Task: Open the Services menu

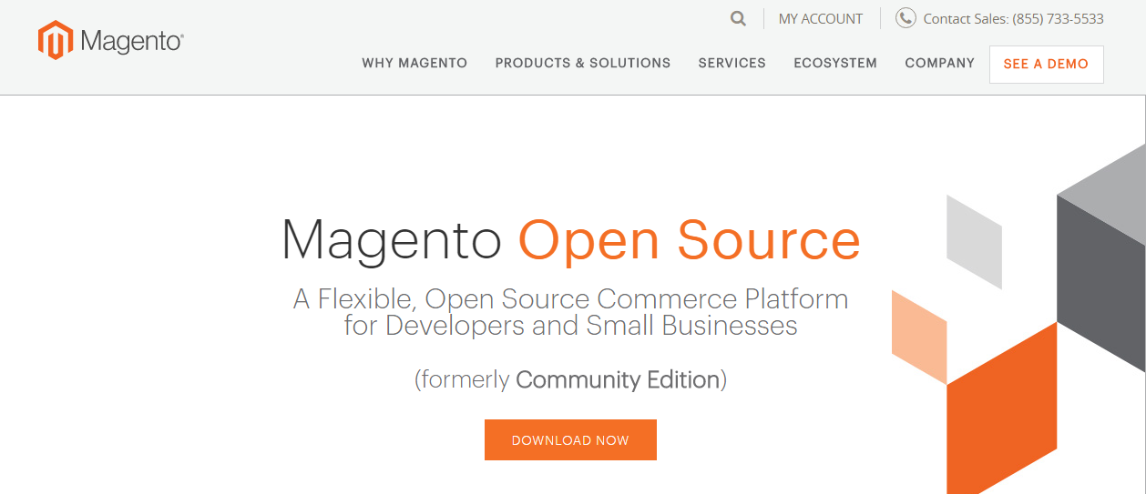Action: click(x=732, y=63)
